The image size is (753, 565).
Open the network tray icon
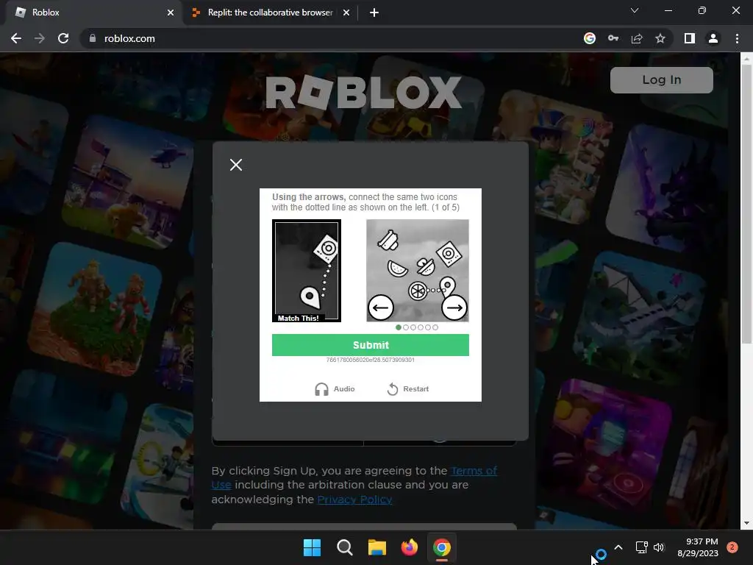pyautogui.click(x=641, y=547)
